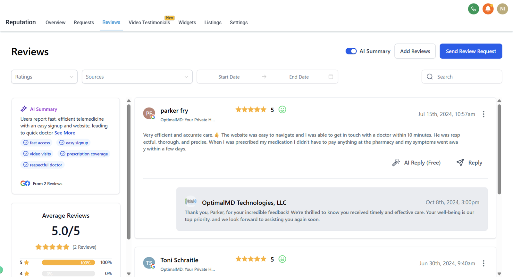Open the Video Testimonials tab
Screen dimensions: 513x280
click(149, 22)
